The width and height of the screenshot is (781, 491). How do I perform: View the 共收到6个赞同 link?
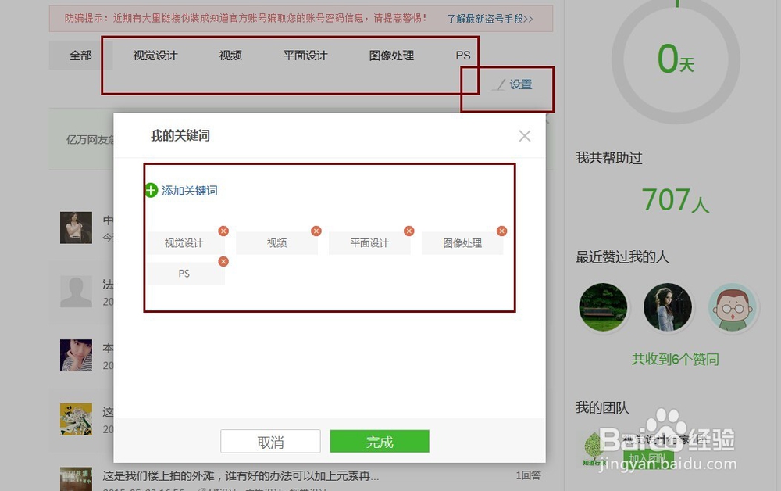pos(675,358)
